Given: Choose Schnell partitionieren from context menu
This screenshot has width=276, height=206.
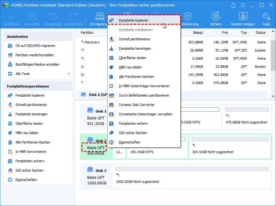Looking at the screenshot, I should [x=144, y=39].
